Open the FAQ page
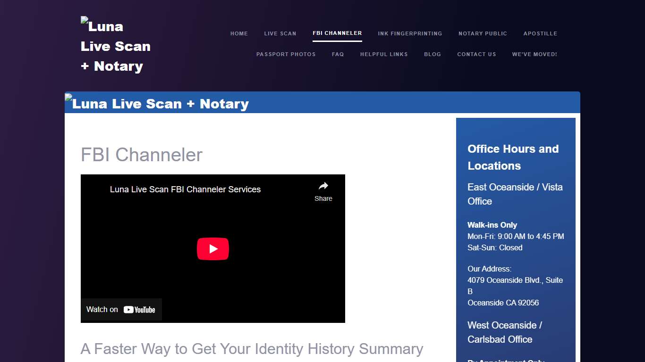The image size is (645, 362). pyautogui.click(x=338, y=54)
